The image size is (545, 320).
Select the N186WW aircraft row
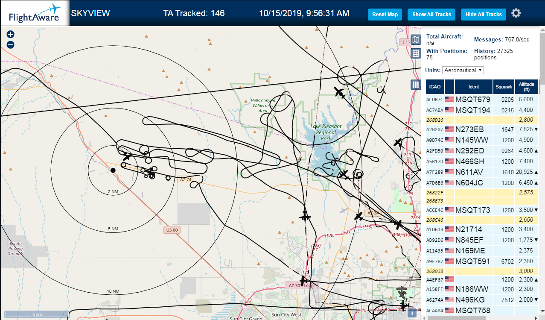click(x=482, y=289)
